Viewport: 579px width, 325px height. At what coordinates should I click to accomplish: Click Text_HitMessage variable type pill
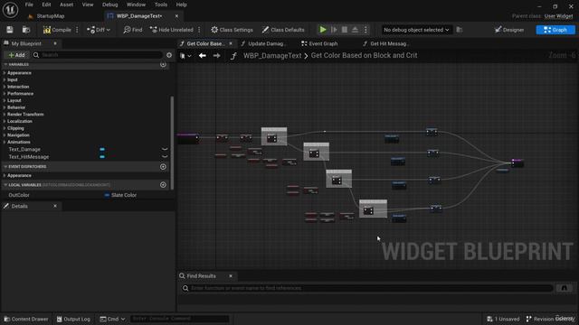[x=102, y=157]
